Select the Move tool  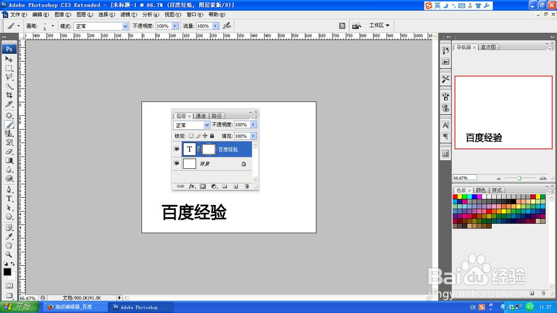point(9,59)
